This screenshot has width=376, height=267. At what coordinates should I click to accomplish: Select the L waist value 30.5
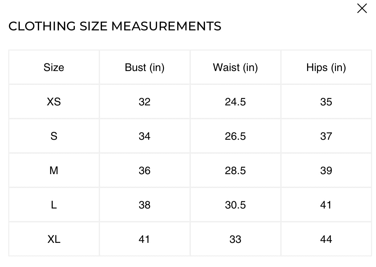[235, 205]
